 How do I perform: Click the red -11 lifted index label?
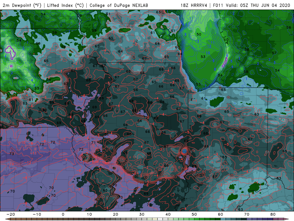coord(34,153)
